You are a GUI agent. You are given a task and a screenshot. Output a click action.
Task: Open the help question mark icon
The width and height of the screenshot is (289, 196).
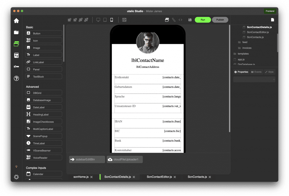[16, 78]
